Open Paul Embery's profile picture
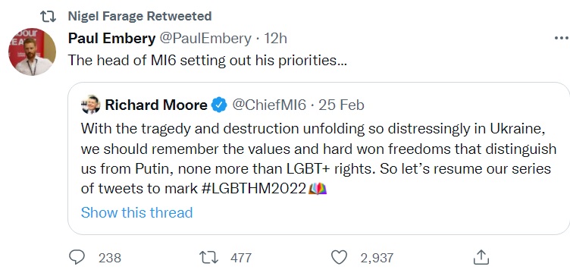 pyautogui.click(x=32, y=52)
